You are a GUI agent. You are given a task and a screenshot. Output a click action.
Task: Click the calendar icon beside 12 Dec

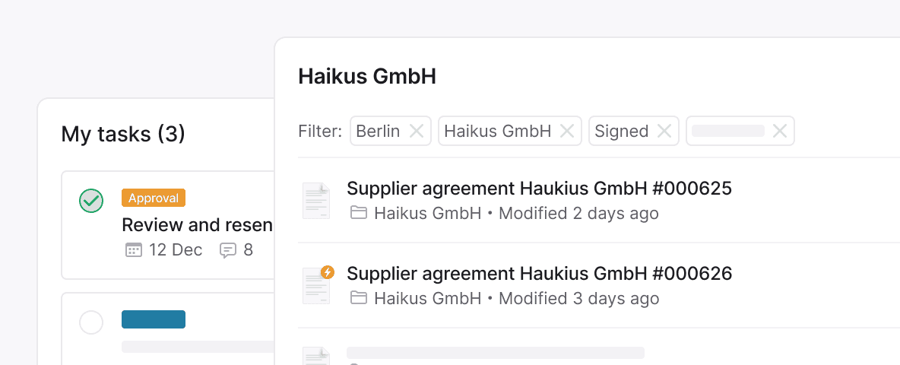coord(133,250)
